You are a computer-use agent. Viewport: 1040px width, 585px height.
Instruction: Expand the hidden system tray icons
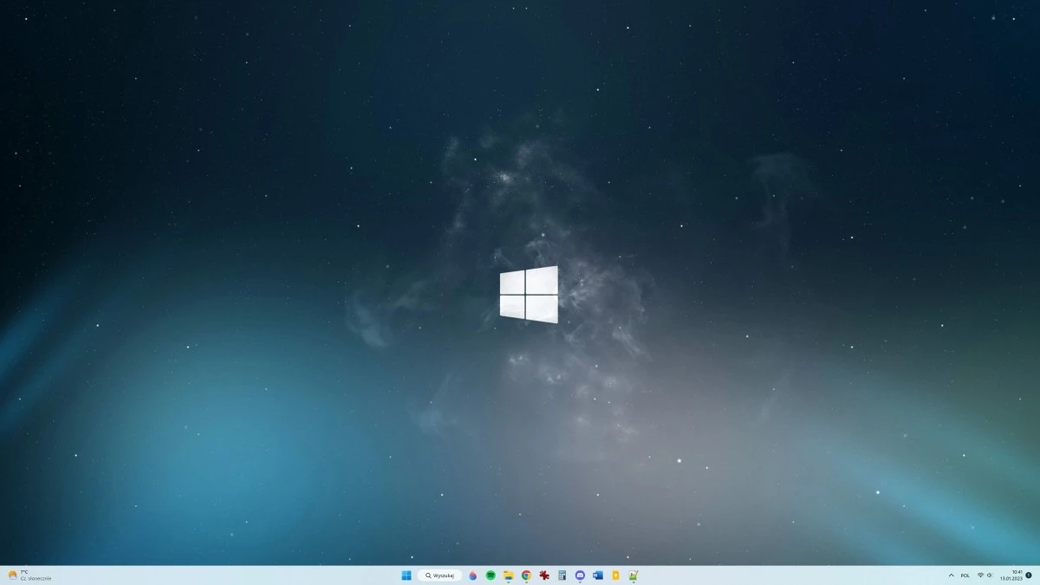point(951,575)
